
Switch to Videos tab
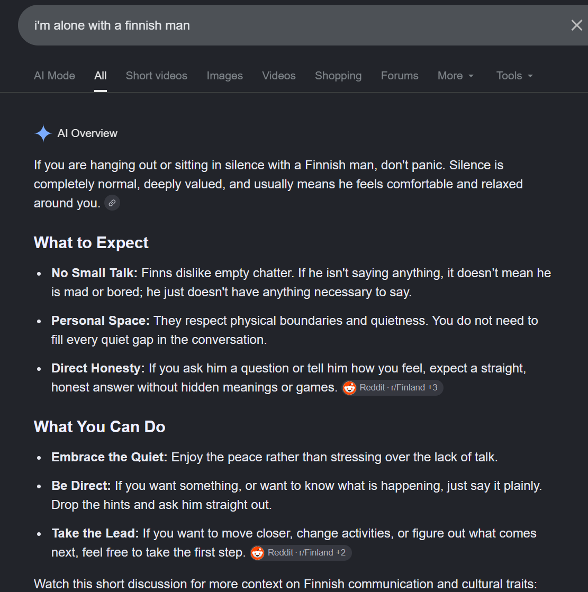point(279,76)
